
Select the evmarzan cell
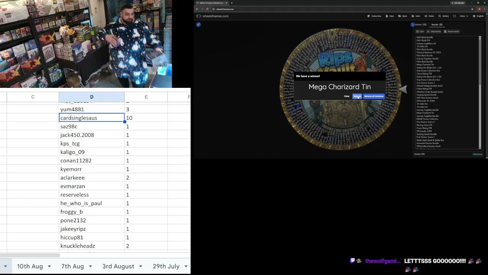pos(91,186)
